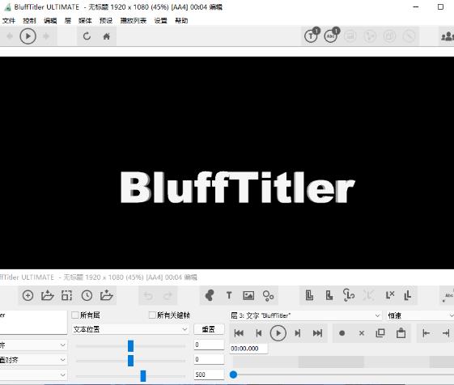The width and height of the screenshot is (454, 385).
Task: Open the 媒体 menu
Action: tap(85, 20)
